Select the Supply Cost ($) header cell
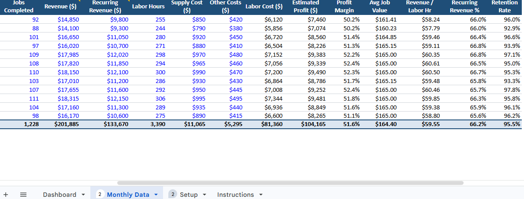Viewport: 524px width, 199px height. click(x=187, y=7)
